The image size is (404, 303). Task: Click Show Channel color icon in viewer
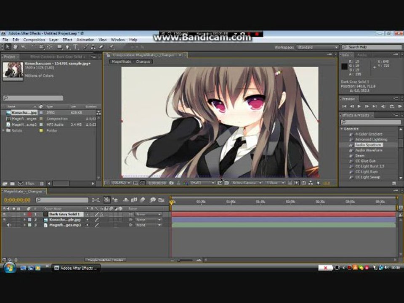click(x=185, y=183)
